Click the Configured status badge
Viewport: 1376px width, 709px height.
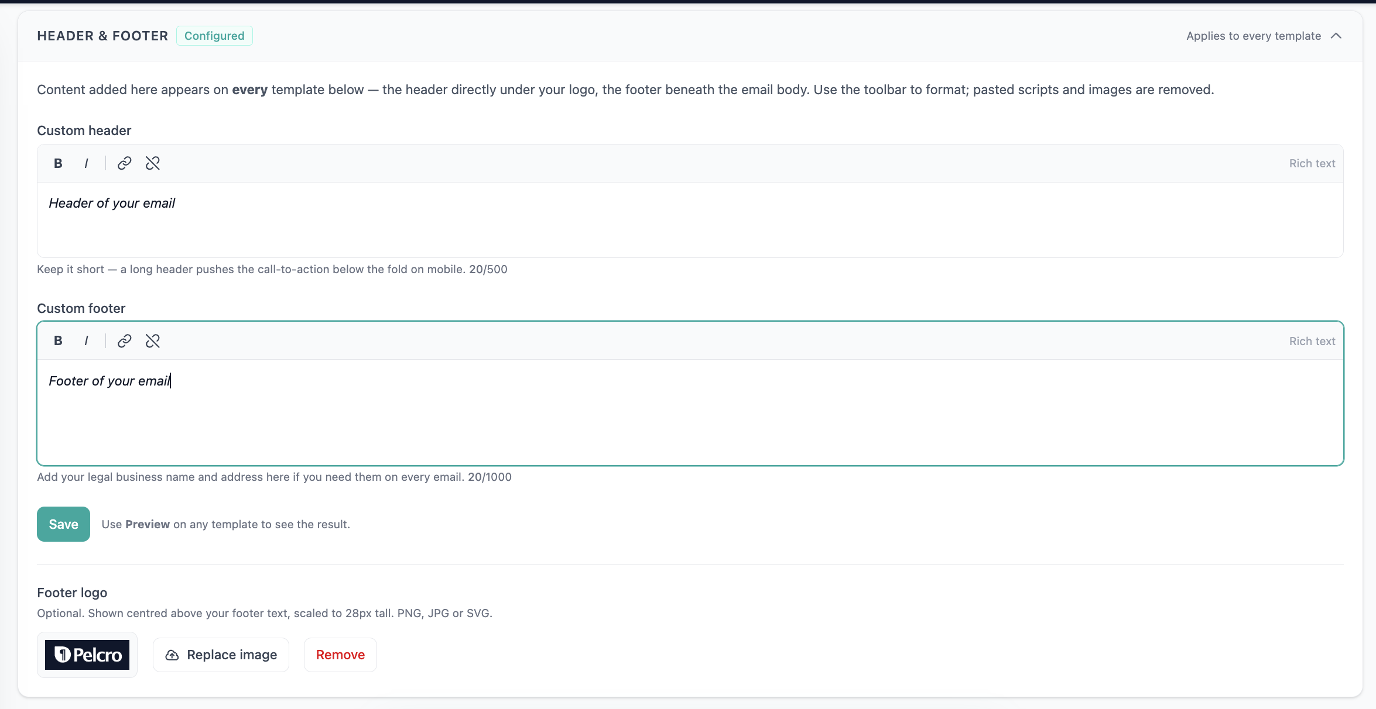[x=214, y=36]
